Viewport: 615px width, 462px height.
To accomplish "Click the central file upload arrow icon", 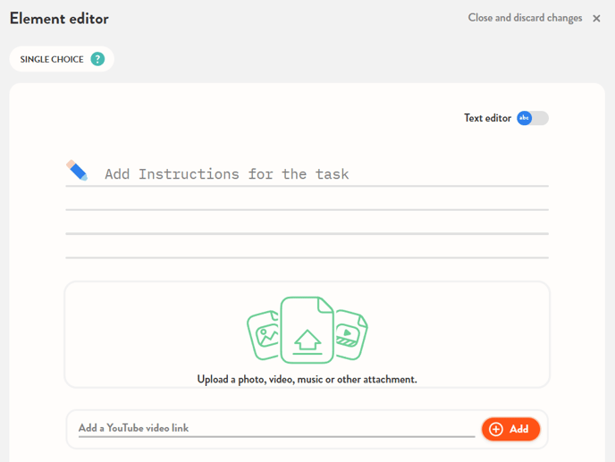I will coord(307,338).
